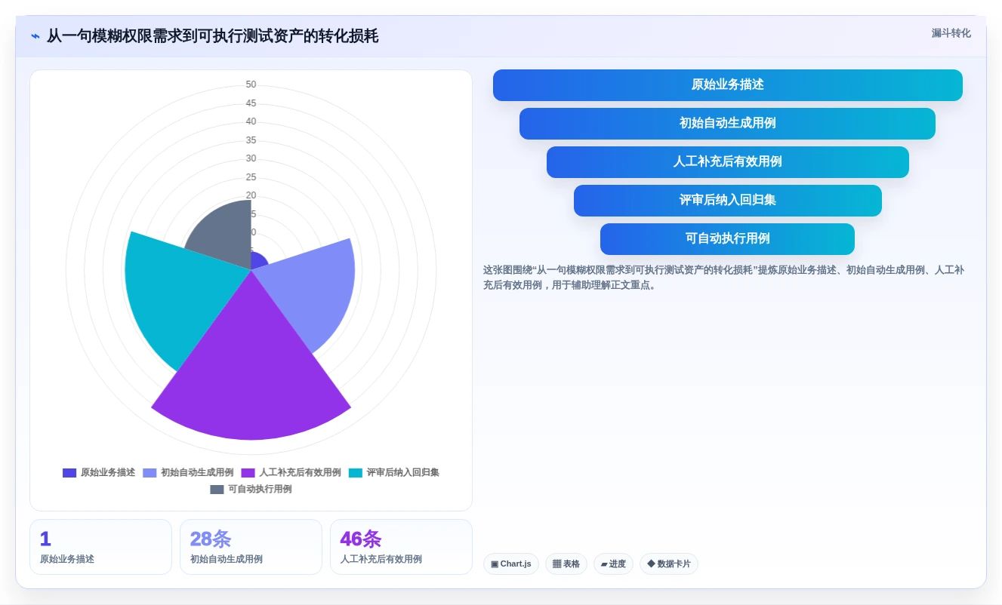Select the 评审后纳入回归集 funnel bar

[728, 201]
